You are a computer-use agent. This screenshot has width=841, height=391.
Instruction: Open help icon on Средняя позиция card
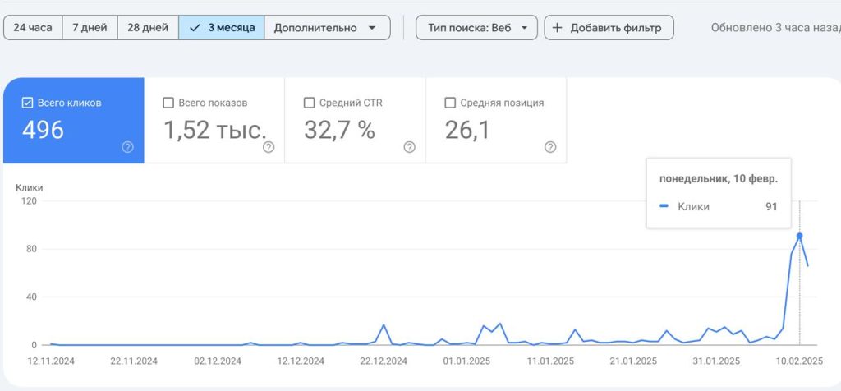550,147
